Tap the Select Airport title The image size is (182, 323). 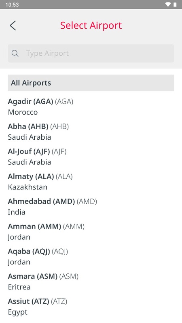pyautogui.click(x=91, y=25)
